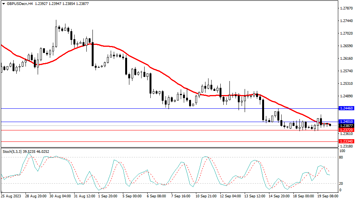Click the 25 Aug 2023 date label
355x200 pixels.
tap(11, 196)
